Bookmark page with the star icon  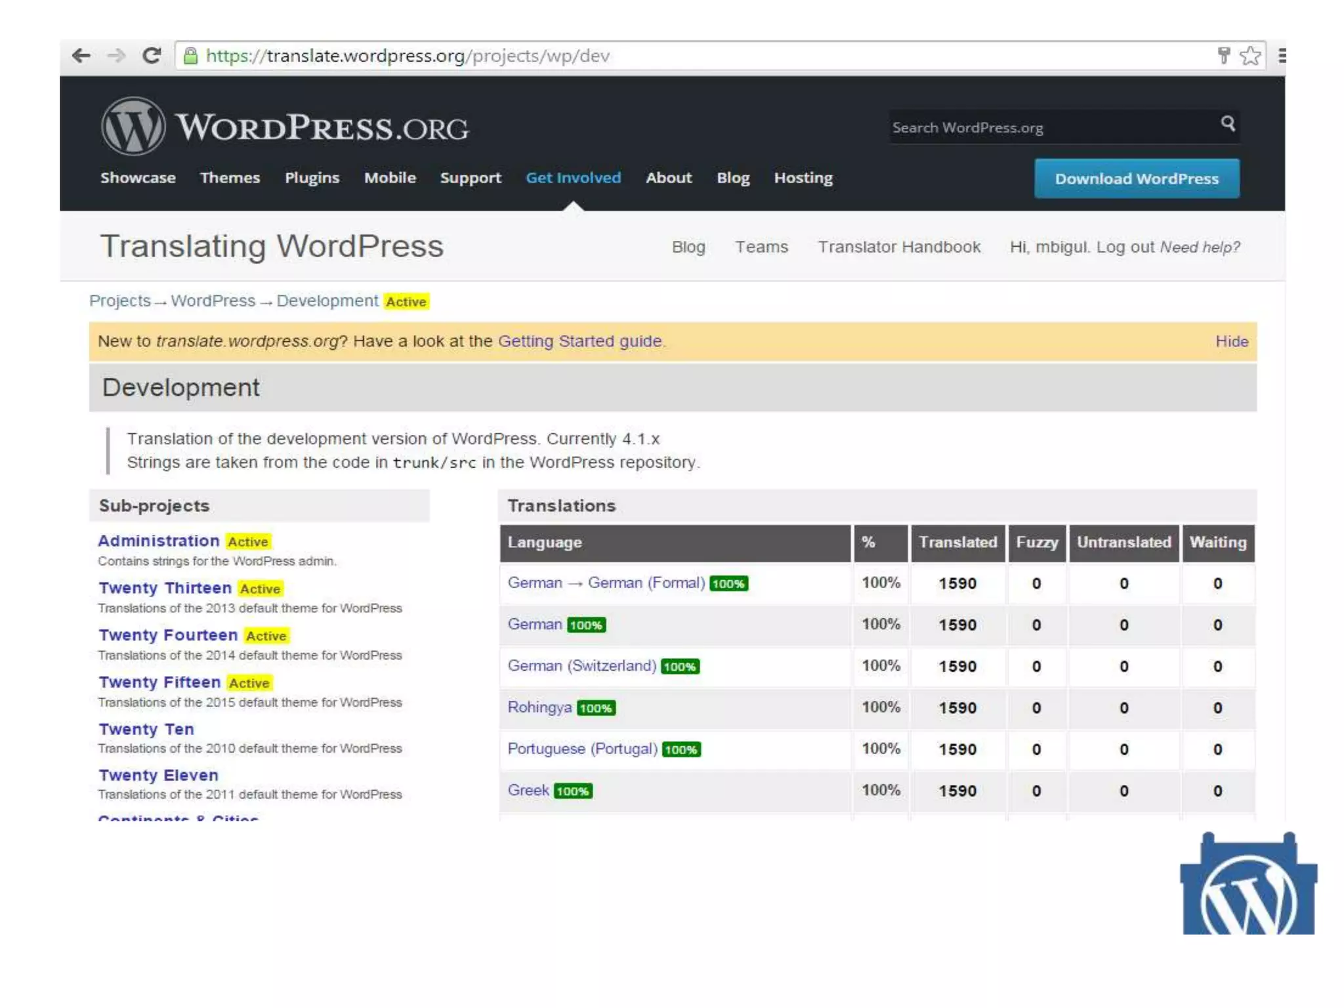point(1250,56)
